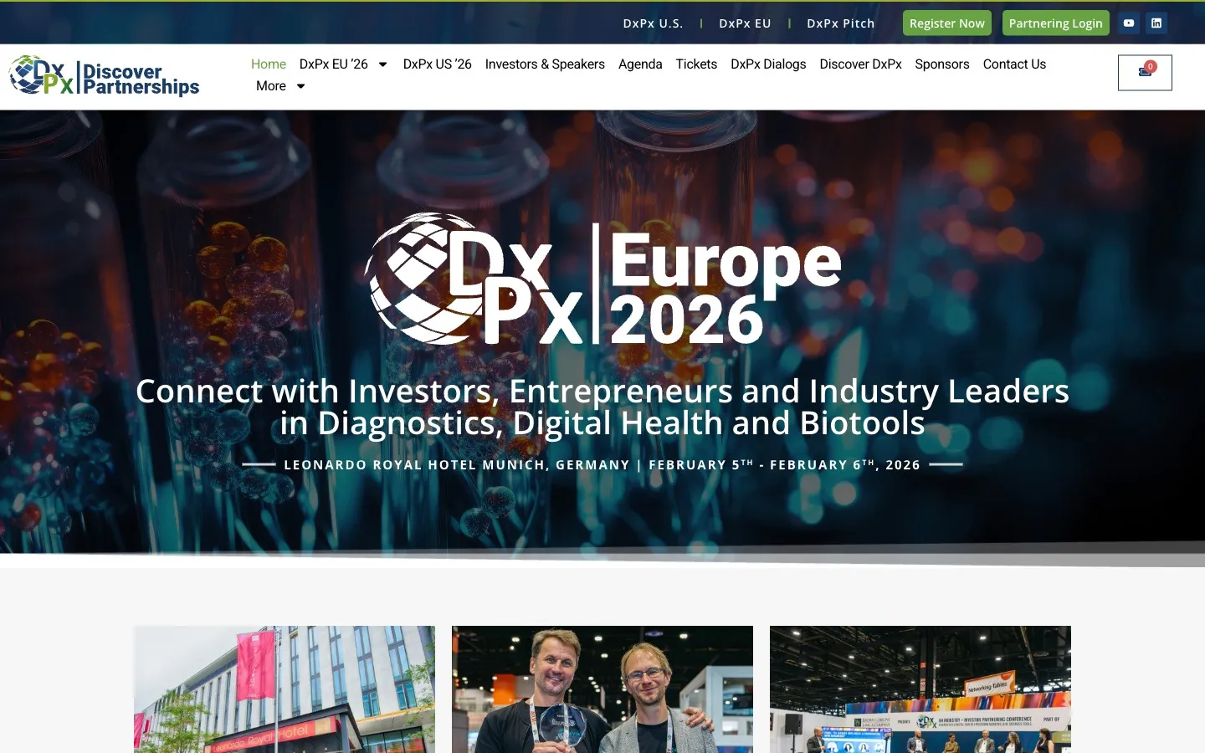The image size is (1205, 753).
Task: Follow the DxPx Pitch top link
Action: 841,23
